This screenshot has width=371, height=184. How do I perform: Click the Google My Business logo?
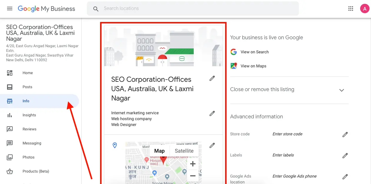pyautogui.click(x=46, y=8)
